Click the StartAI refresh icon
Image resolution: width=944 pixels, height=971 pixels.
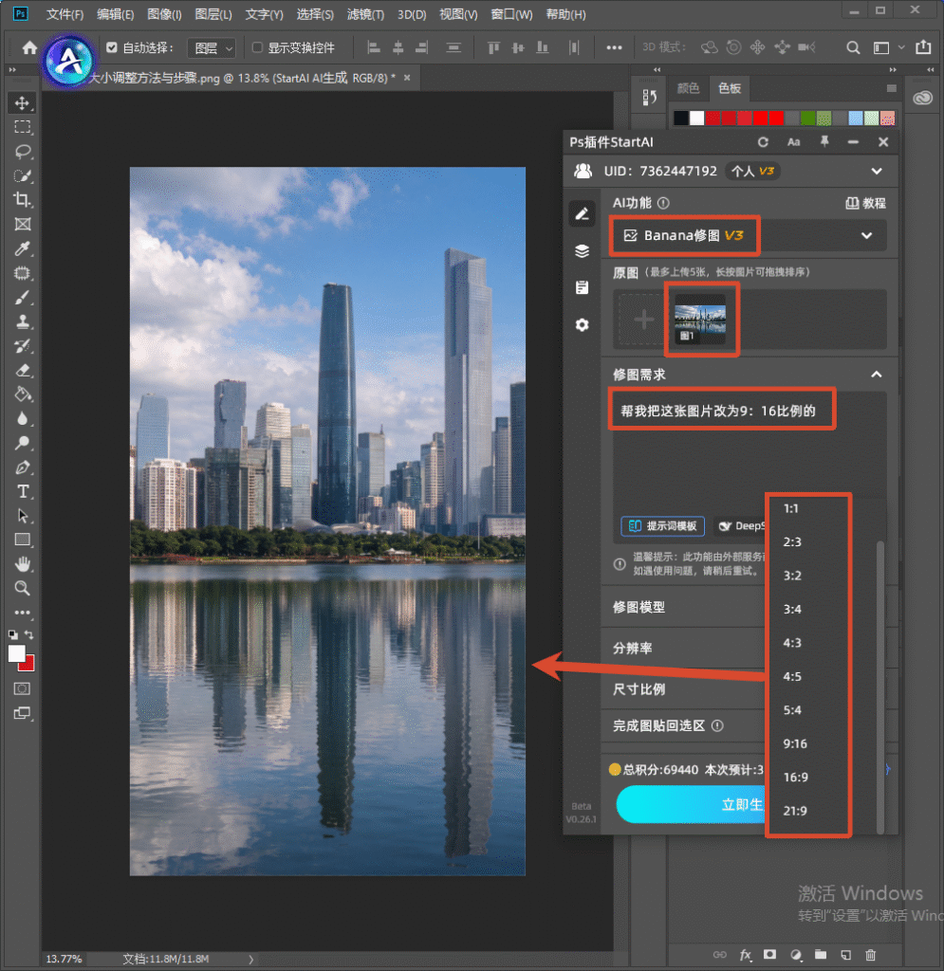pos(763,142)
